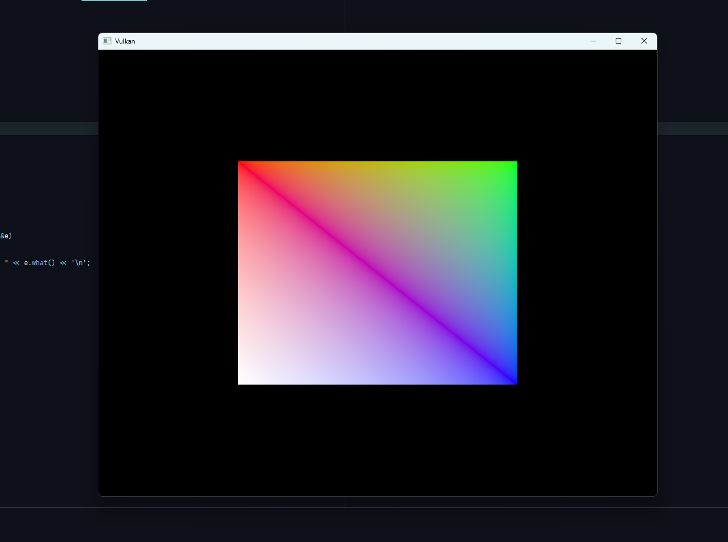
Task: Click the minimize icon of the Vulkan window
Action: (x=593, y=41)
